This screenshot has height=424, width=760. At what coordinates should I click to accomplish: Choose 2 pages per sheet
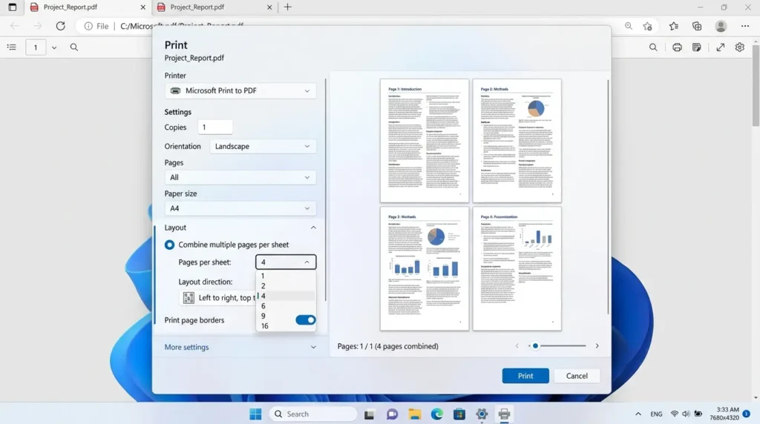286,286
